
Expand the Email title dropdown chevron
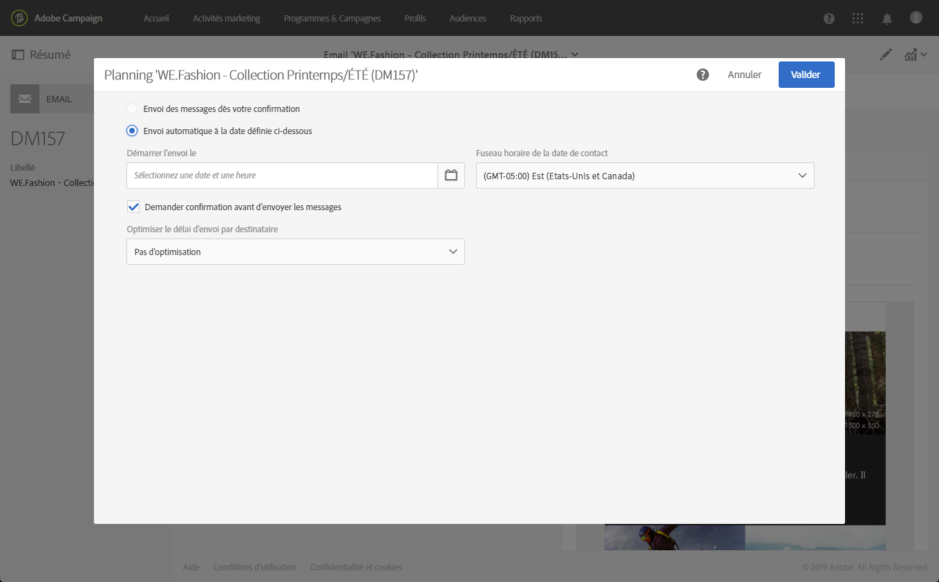point(576,55)
